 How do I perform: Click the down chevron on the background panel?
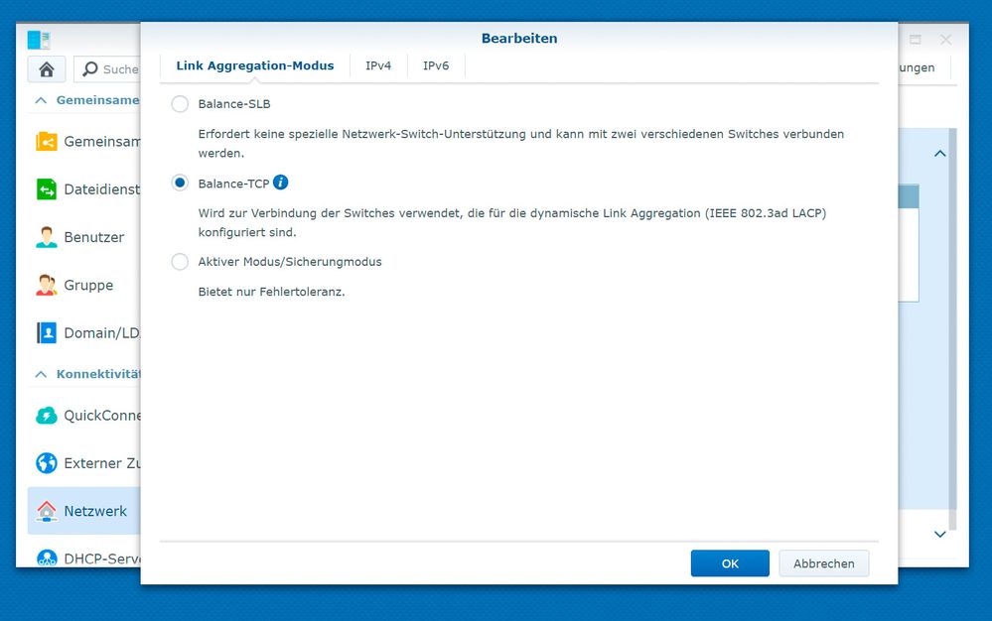pyautogui.click(x=939, y=534)
